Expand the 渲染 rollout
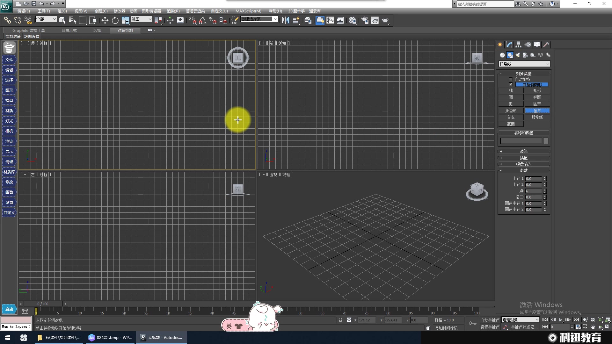This screenshot has height=344, width=612. [524, 151]
